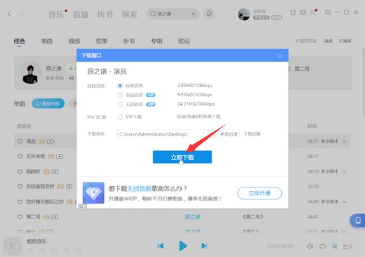365x257 pixels.
Task: Click the 无损音质 link in the VIP promo
Action: coord(139,188)
